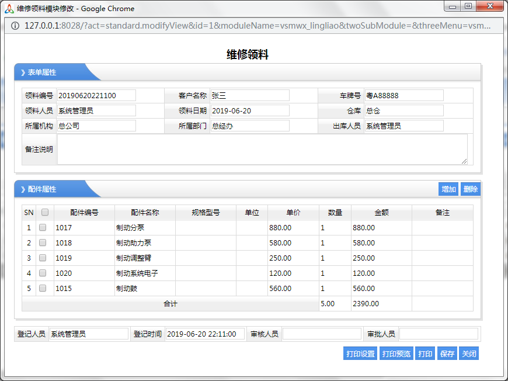
Task: Maximize the Chrome window
Action: click(468, 6)
